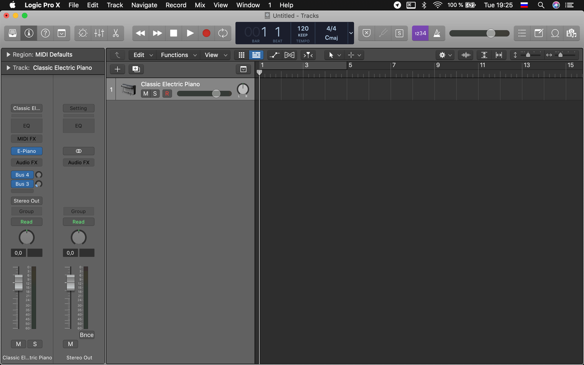Viewport: 584px width, 365px height.
Task: Open the Track menu in the menu bar
Action: pos(115,5)
